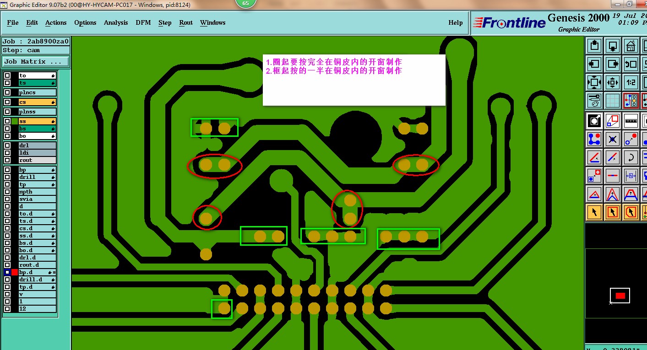Click the red-blue trapezoid shape icon

631,194
